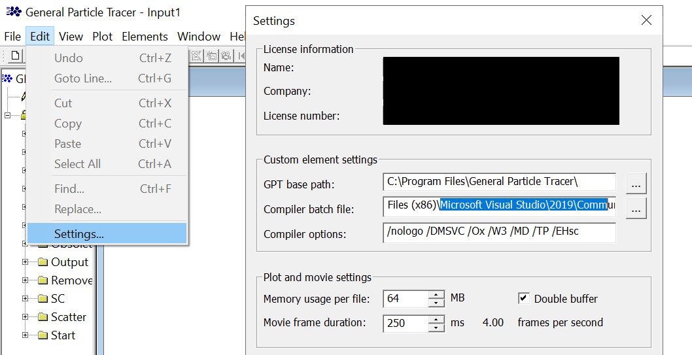
Task: Open the Edit menu
Action: [x=40, y=36]
